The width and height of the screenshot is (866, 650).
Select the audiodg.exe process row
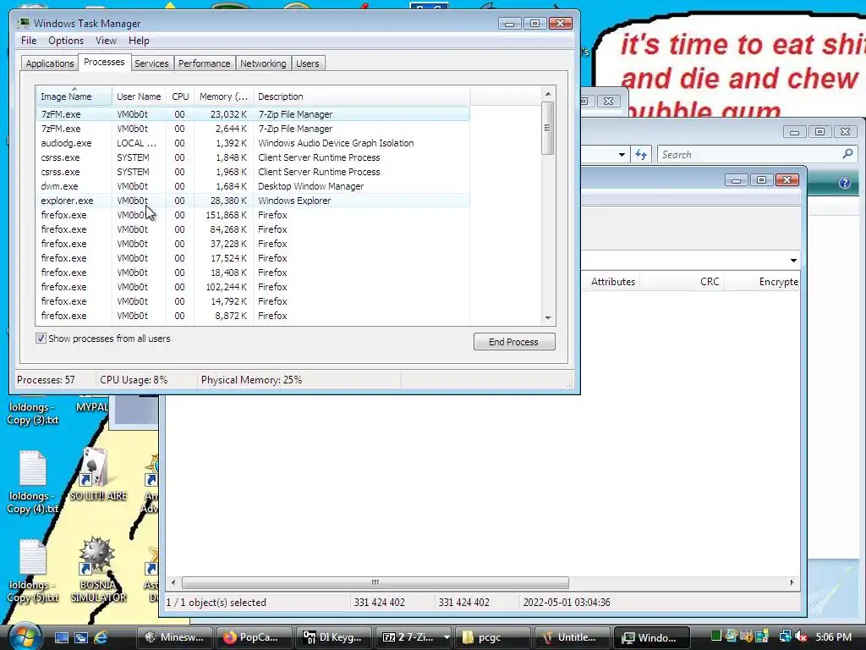[253, 143]
